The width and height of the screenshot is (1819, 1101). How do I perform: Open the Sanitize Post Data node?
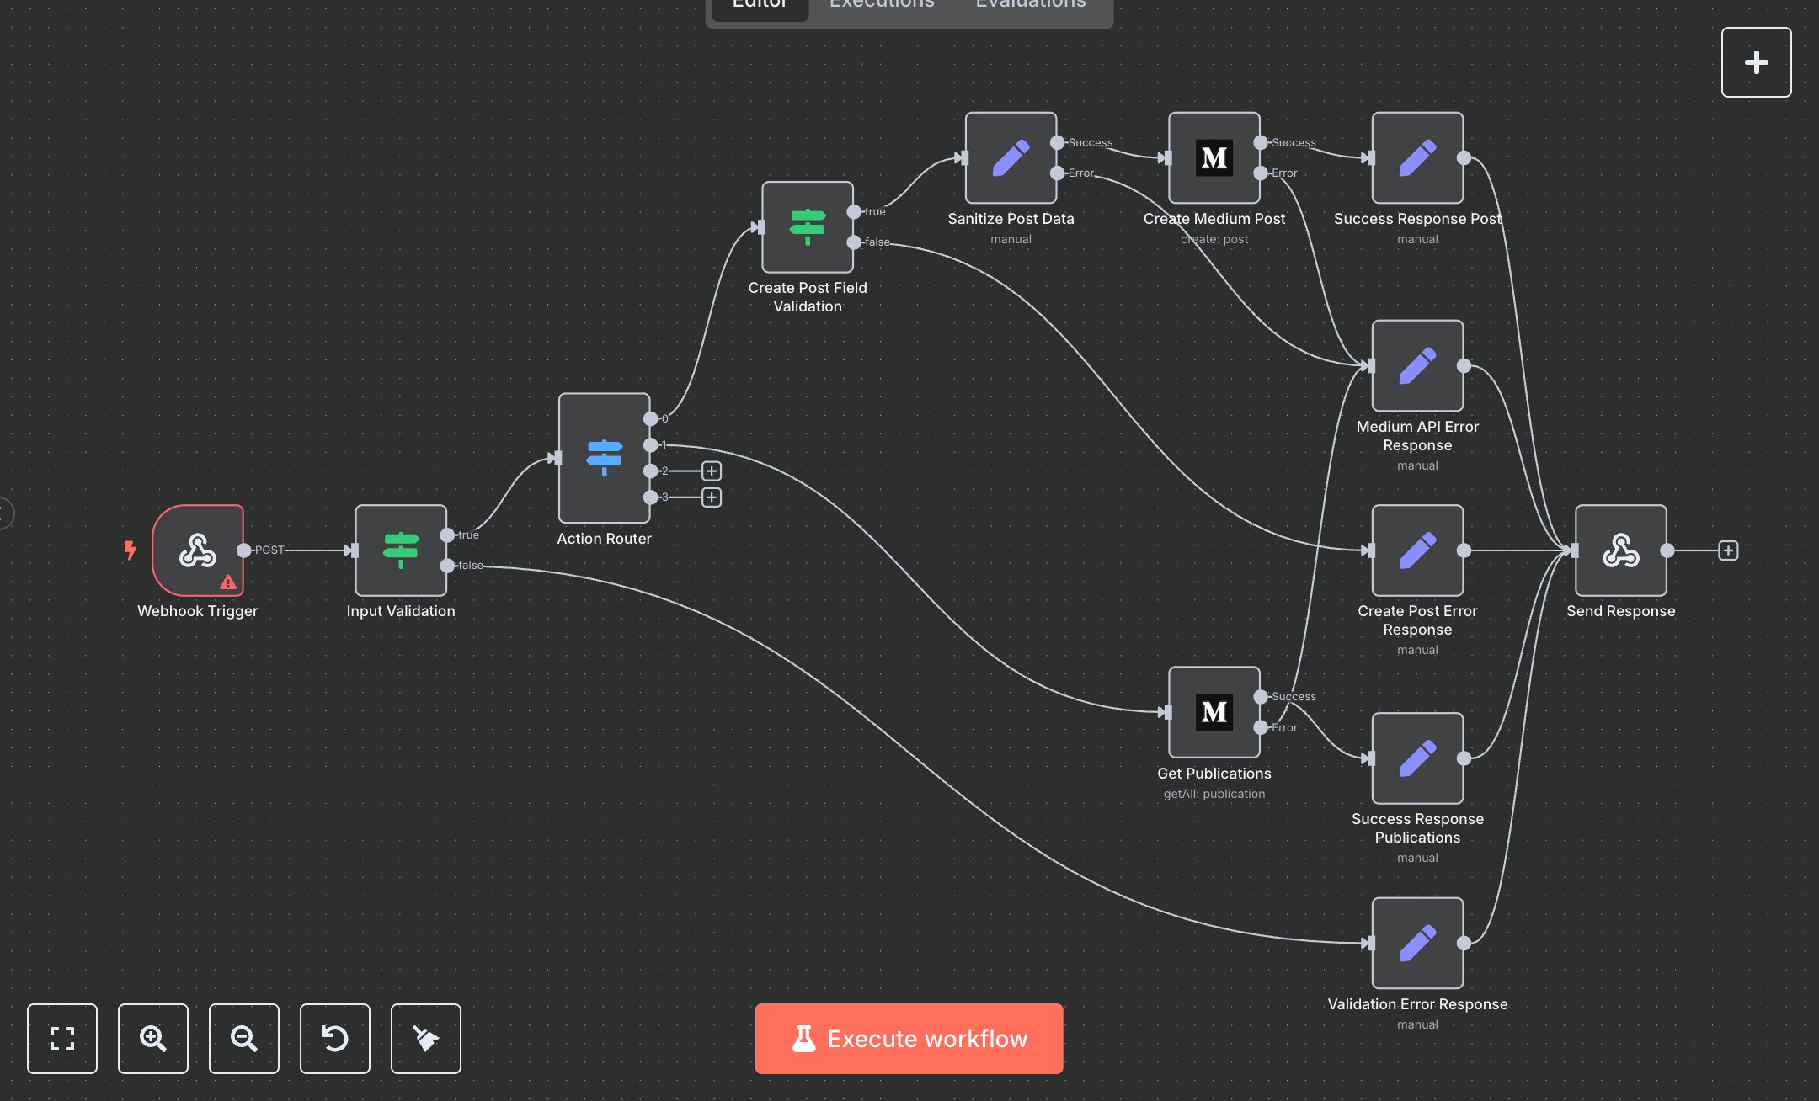coord(1011,157)
